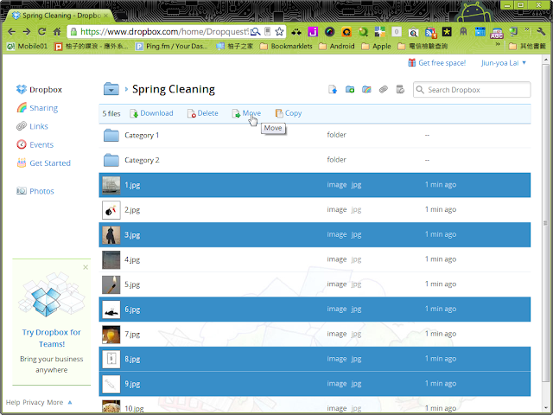Viewport: 553px width, 415px height.
Task: Close the Spring Cleaning tab
Action: tap(105, 16)
